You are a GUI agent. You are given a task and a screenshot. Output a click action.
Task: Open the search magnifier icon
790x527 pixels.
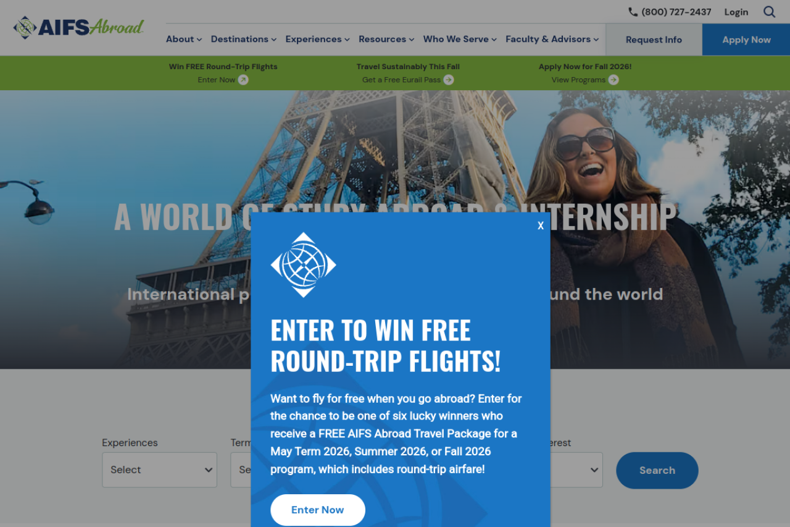[769, 12]
